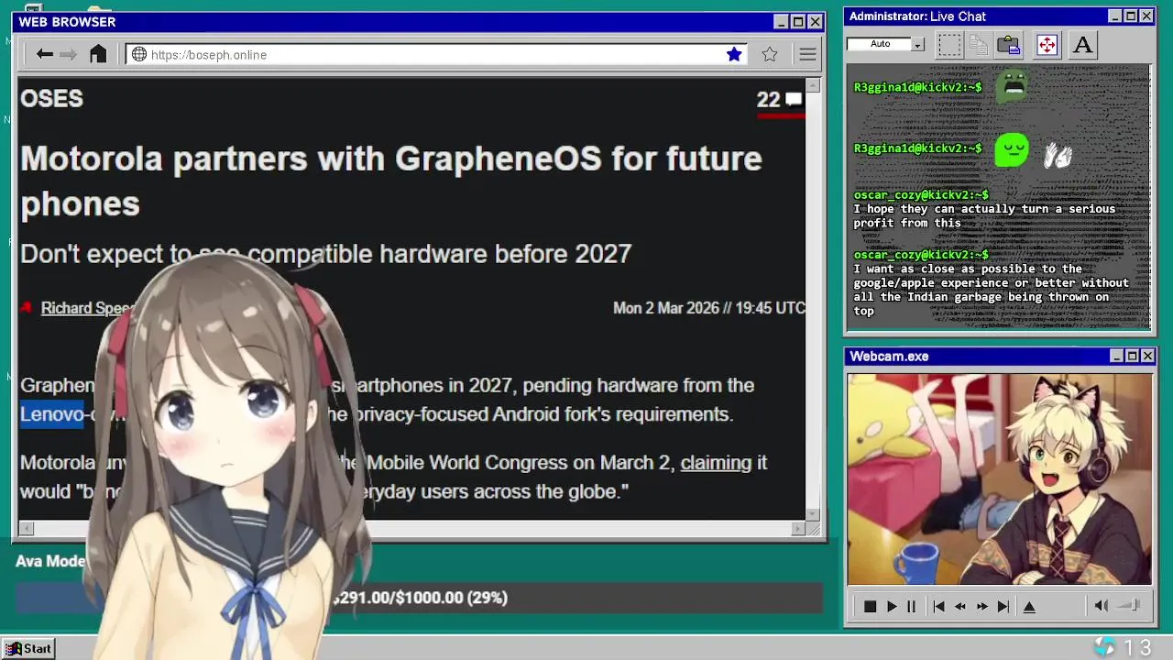Click the article headline about Motorola and GrapheneOS

tap(391, 181)
